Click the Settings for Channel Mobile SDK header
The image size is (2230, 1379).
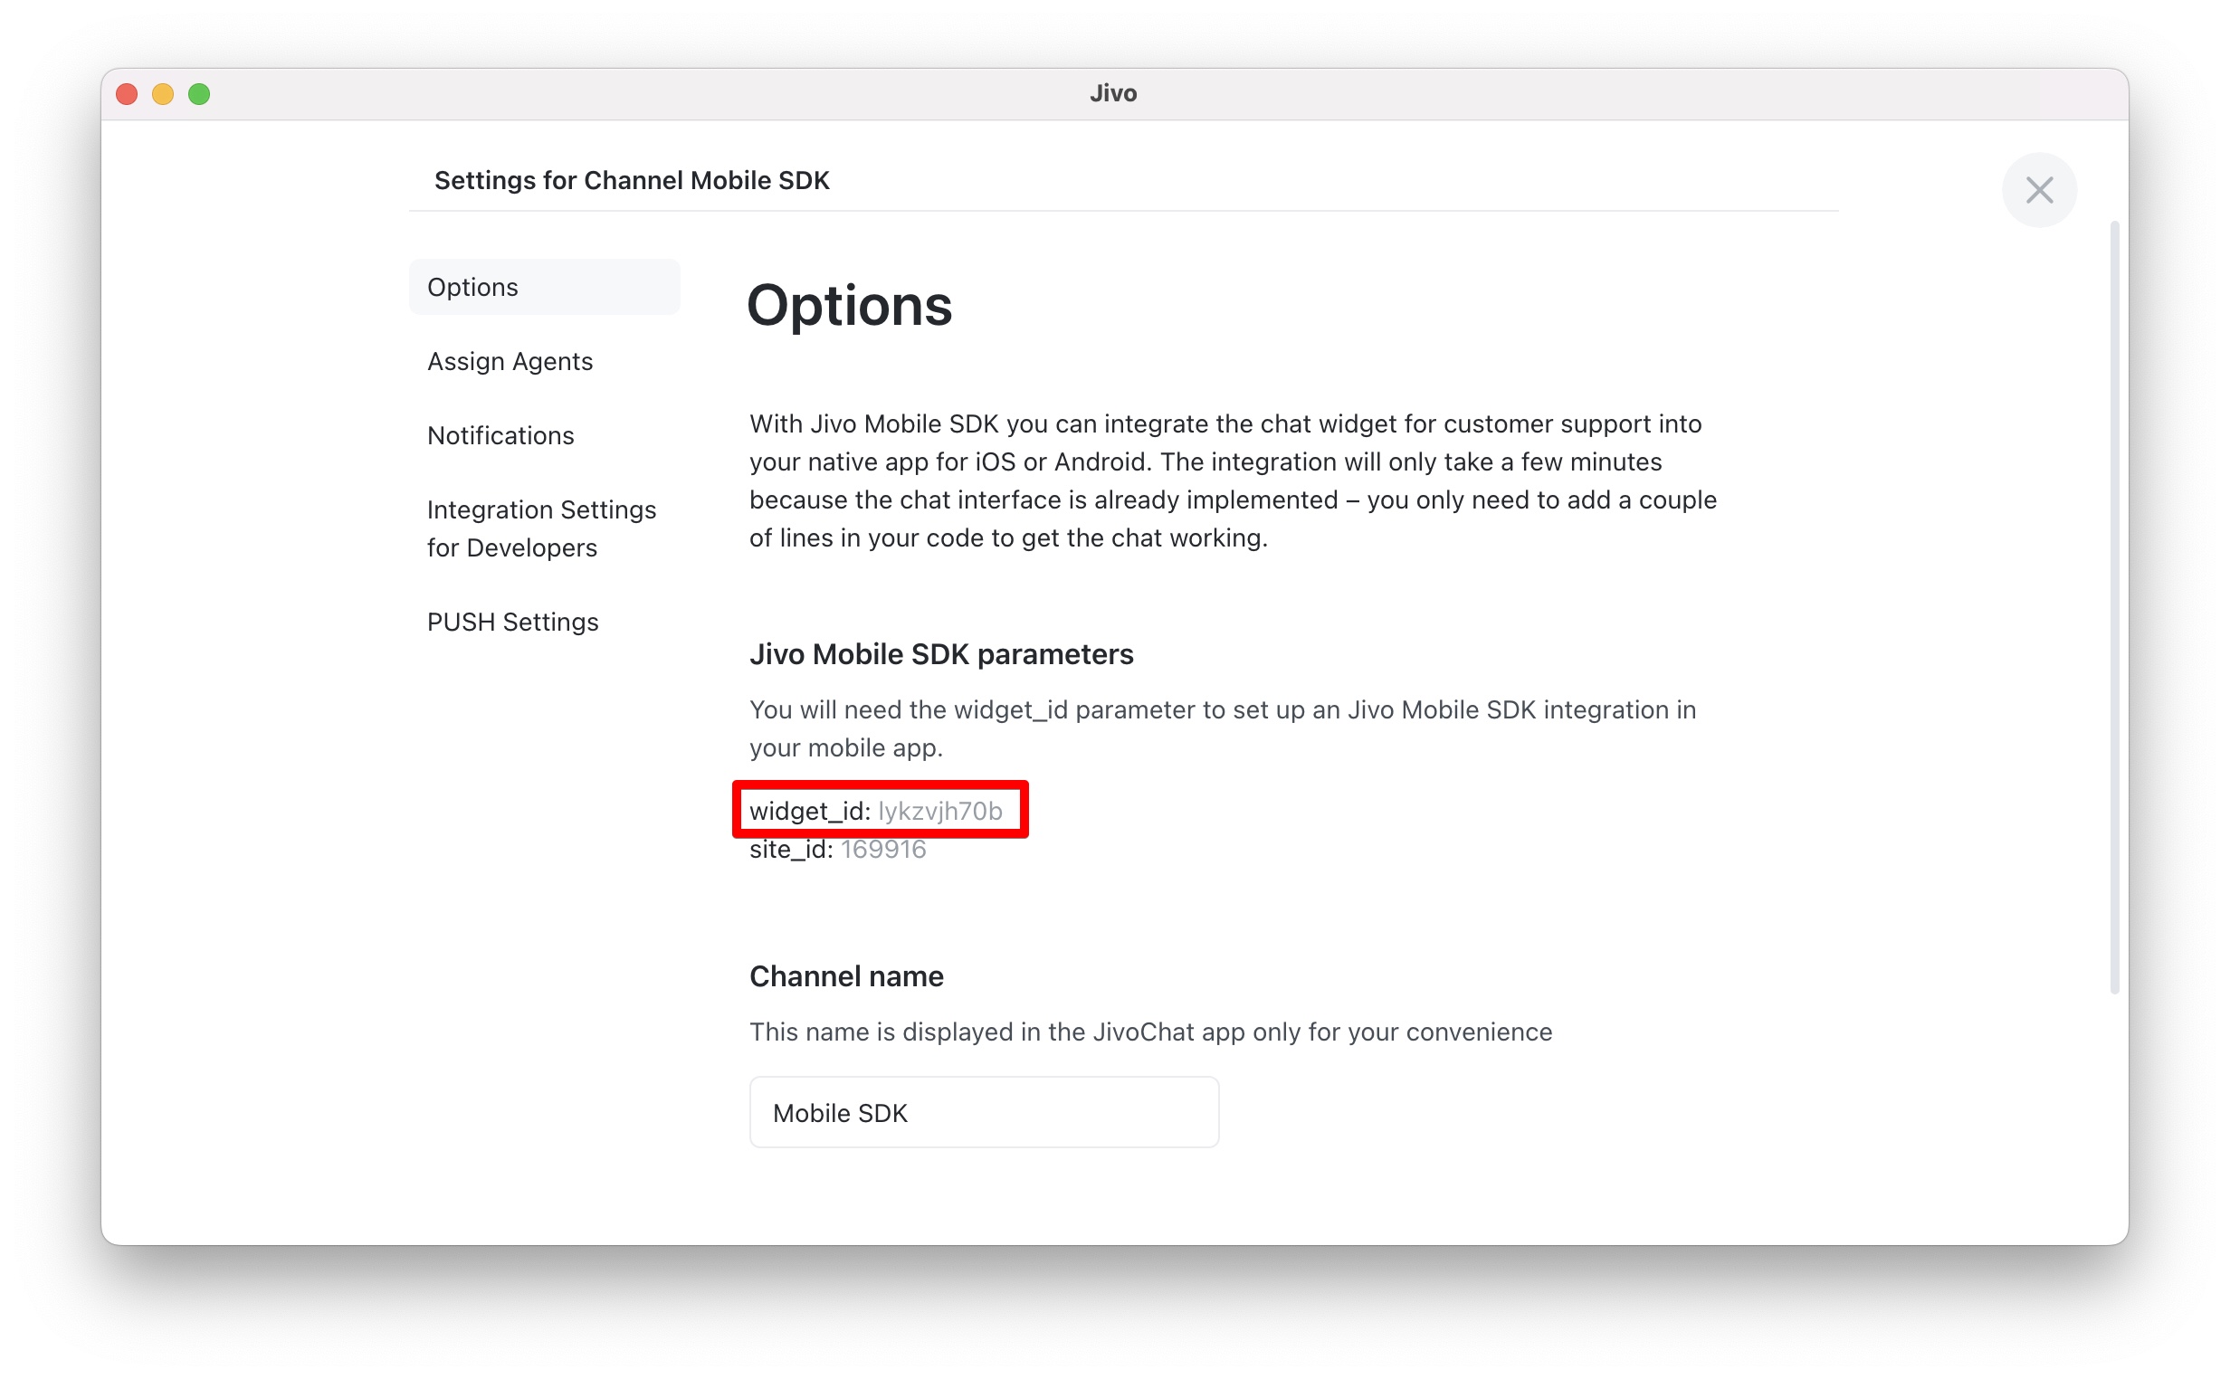tap(631, 181)
